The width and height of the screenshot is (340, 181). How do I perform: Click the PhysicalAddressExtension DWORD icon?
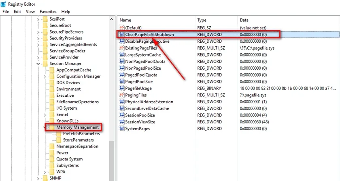coord(122,102)
